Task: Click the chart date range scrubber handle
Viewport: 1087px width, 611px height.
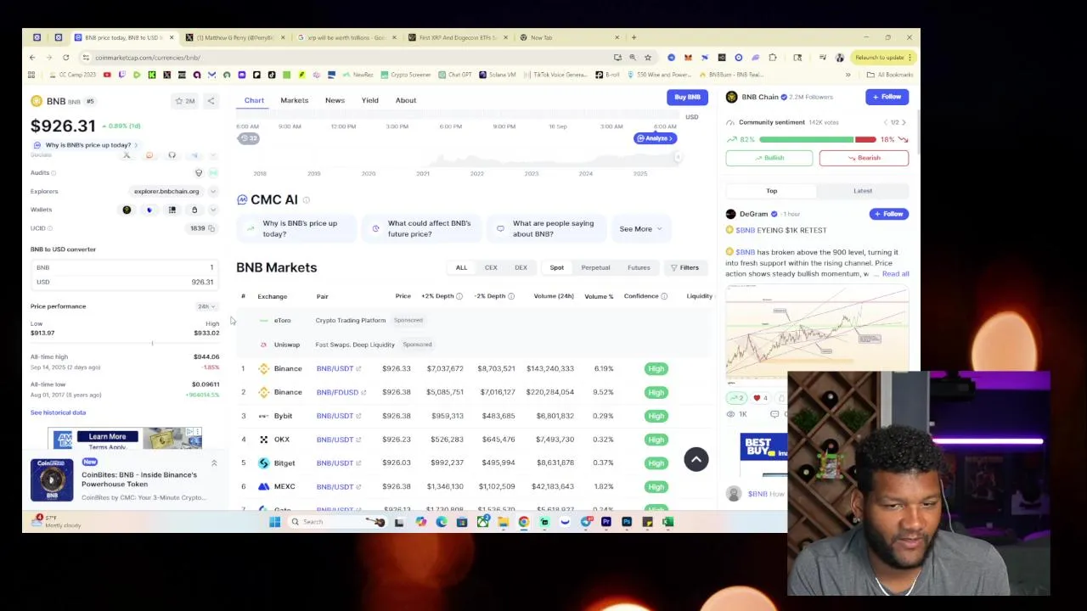Action: coord(678,157)
